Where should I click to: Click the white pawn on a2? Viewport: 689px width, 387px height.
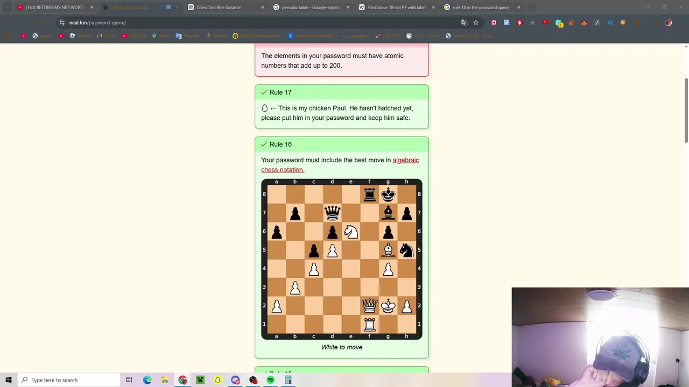click(277, 306)
